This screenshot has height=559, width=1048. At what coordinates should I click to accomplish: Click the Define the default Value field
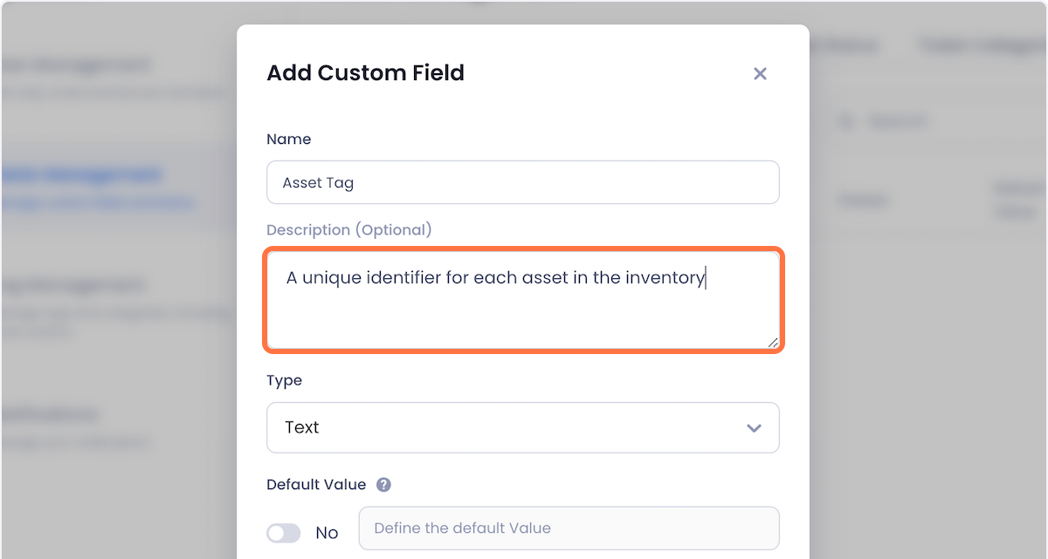[x=568, y=528]
